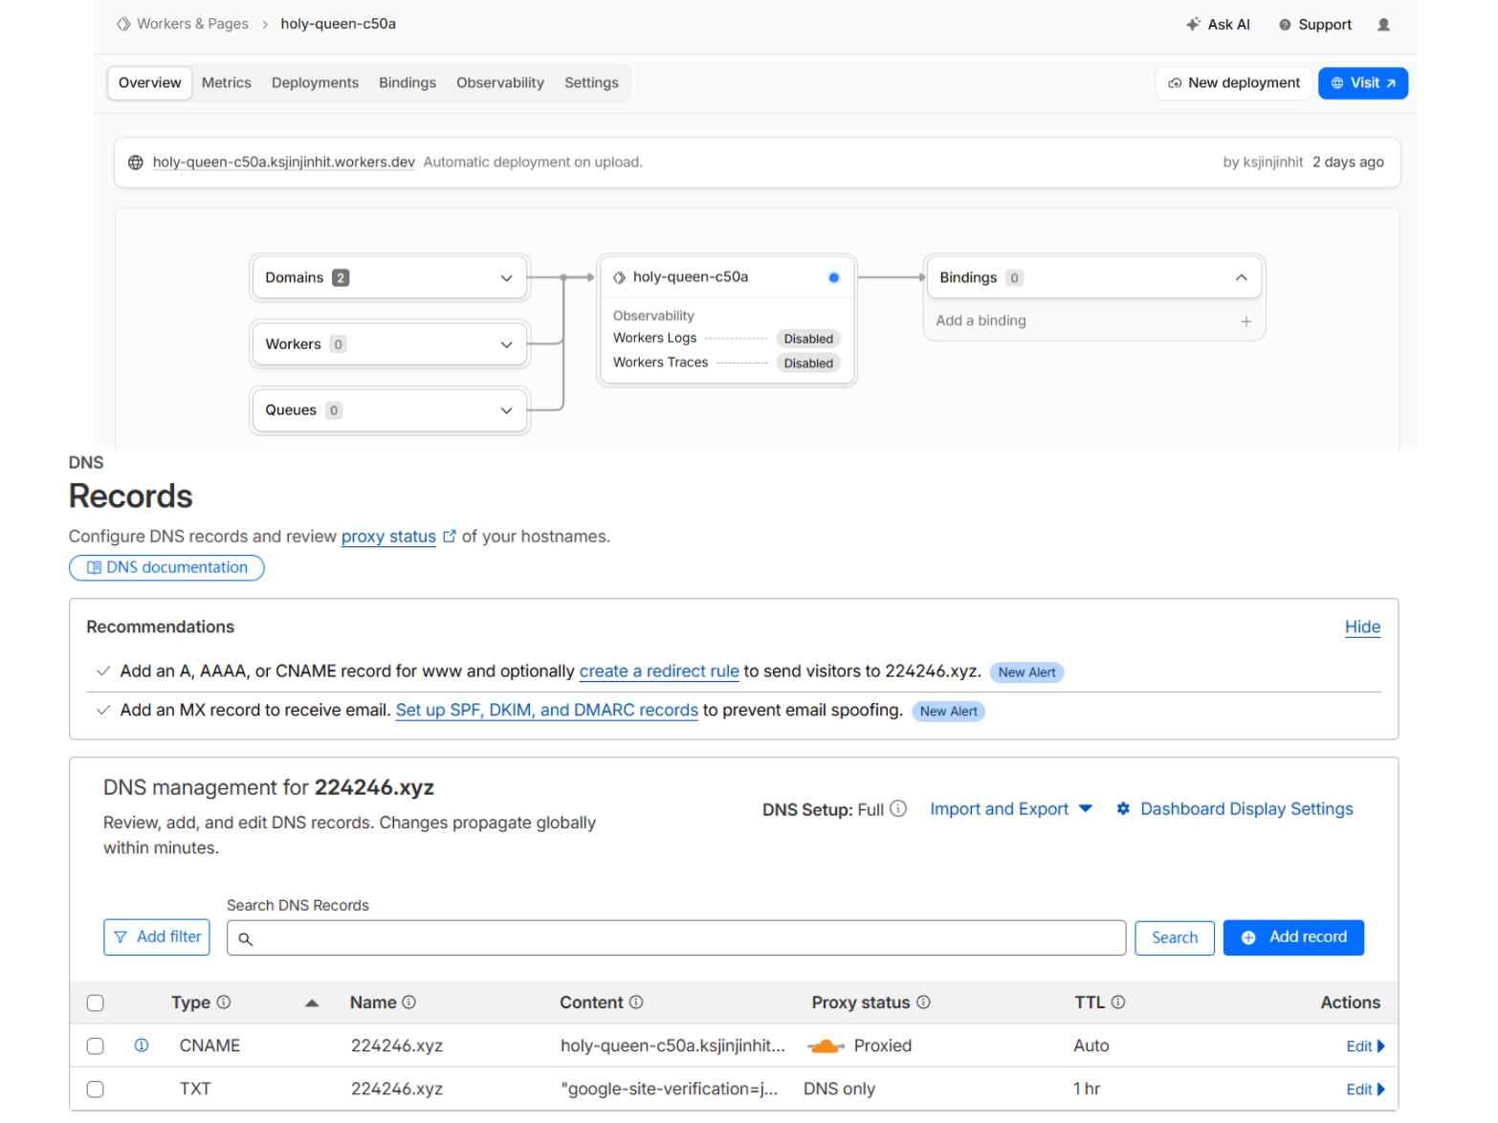Focus the Search DNS Records input field
Image resolution: width=1498 pixels, height=1123 pixels.
coord(676,938)
